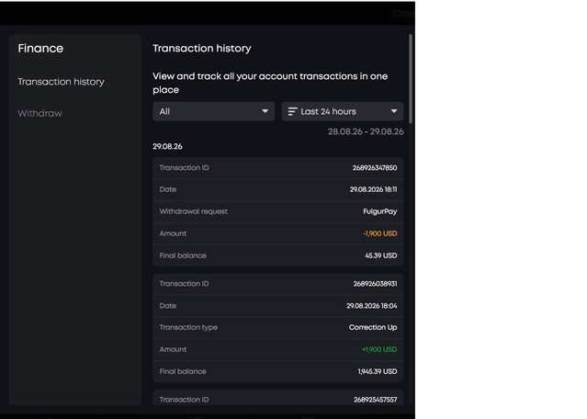Click the 29.08.26 date group heading
The width and height of the screenshot is (587, 419).
[x=167, y=146]
